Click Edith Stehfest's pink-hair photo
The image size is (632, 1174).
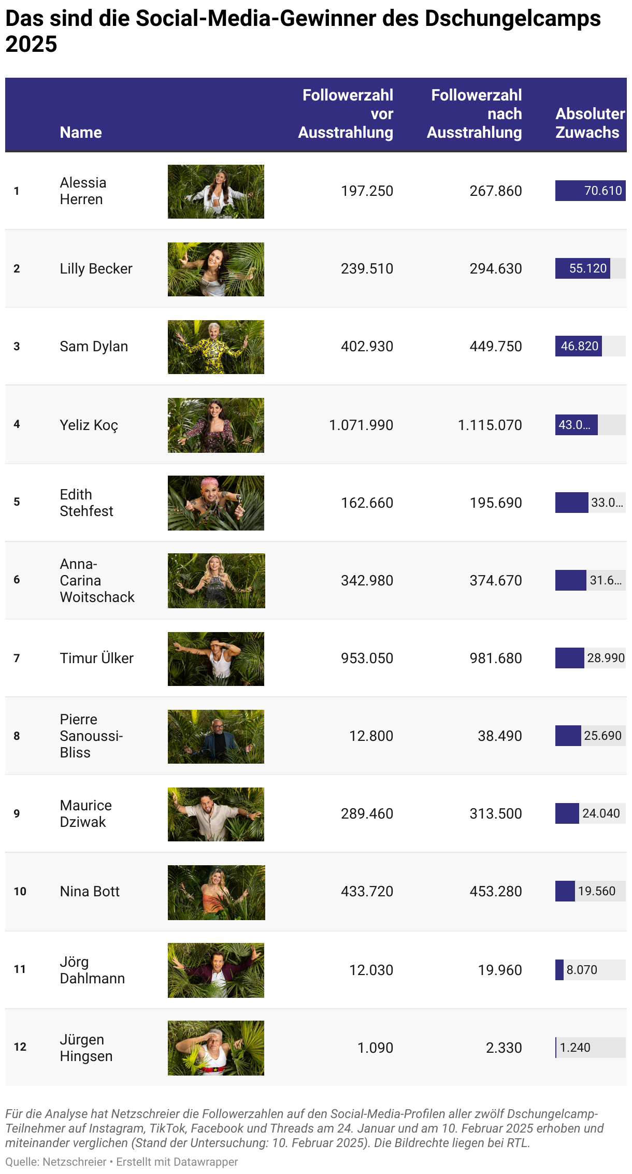pos(216,503)
